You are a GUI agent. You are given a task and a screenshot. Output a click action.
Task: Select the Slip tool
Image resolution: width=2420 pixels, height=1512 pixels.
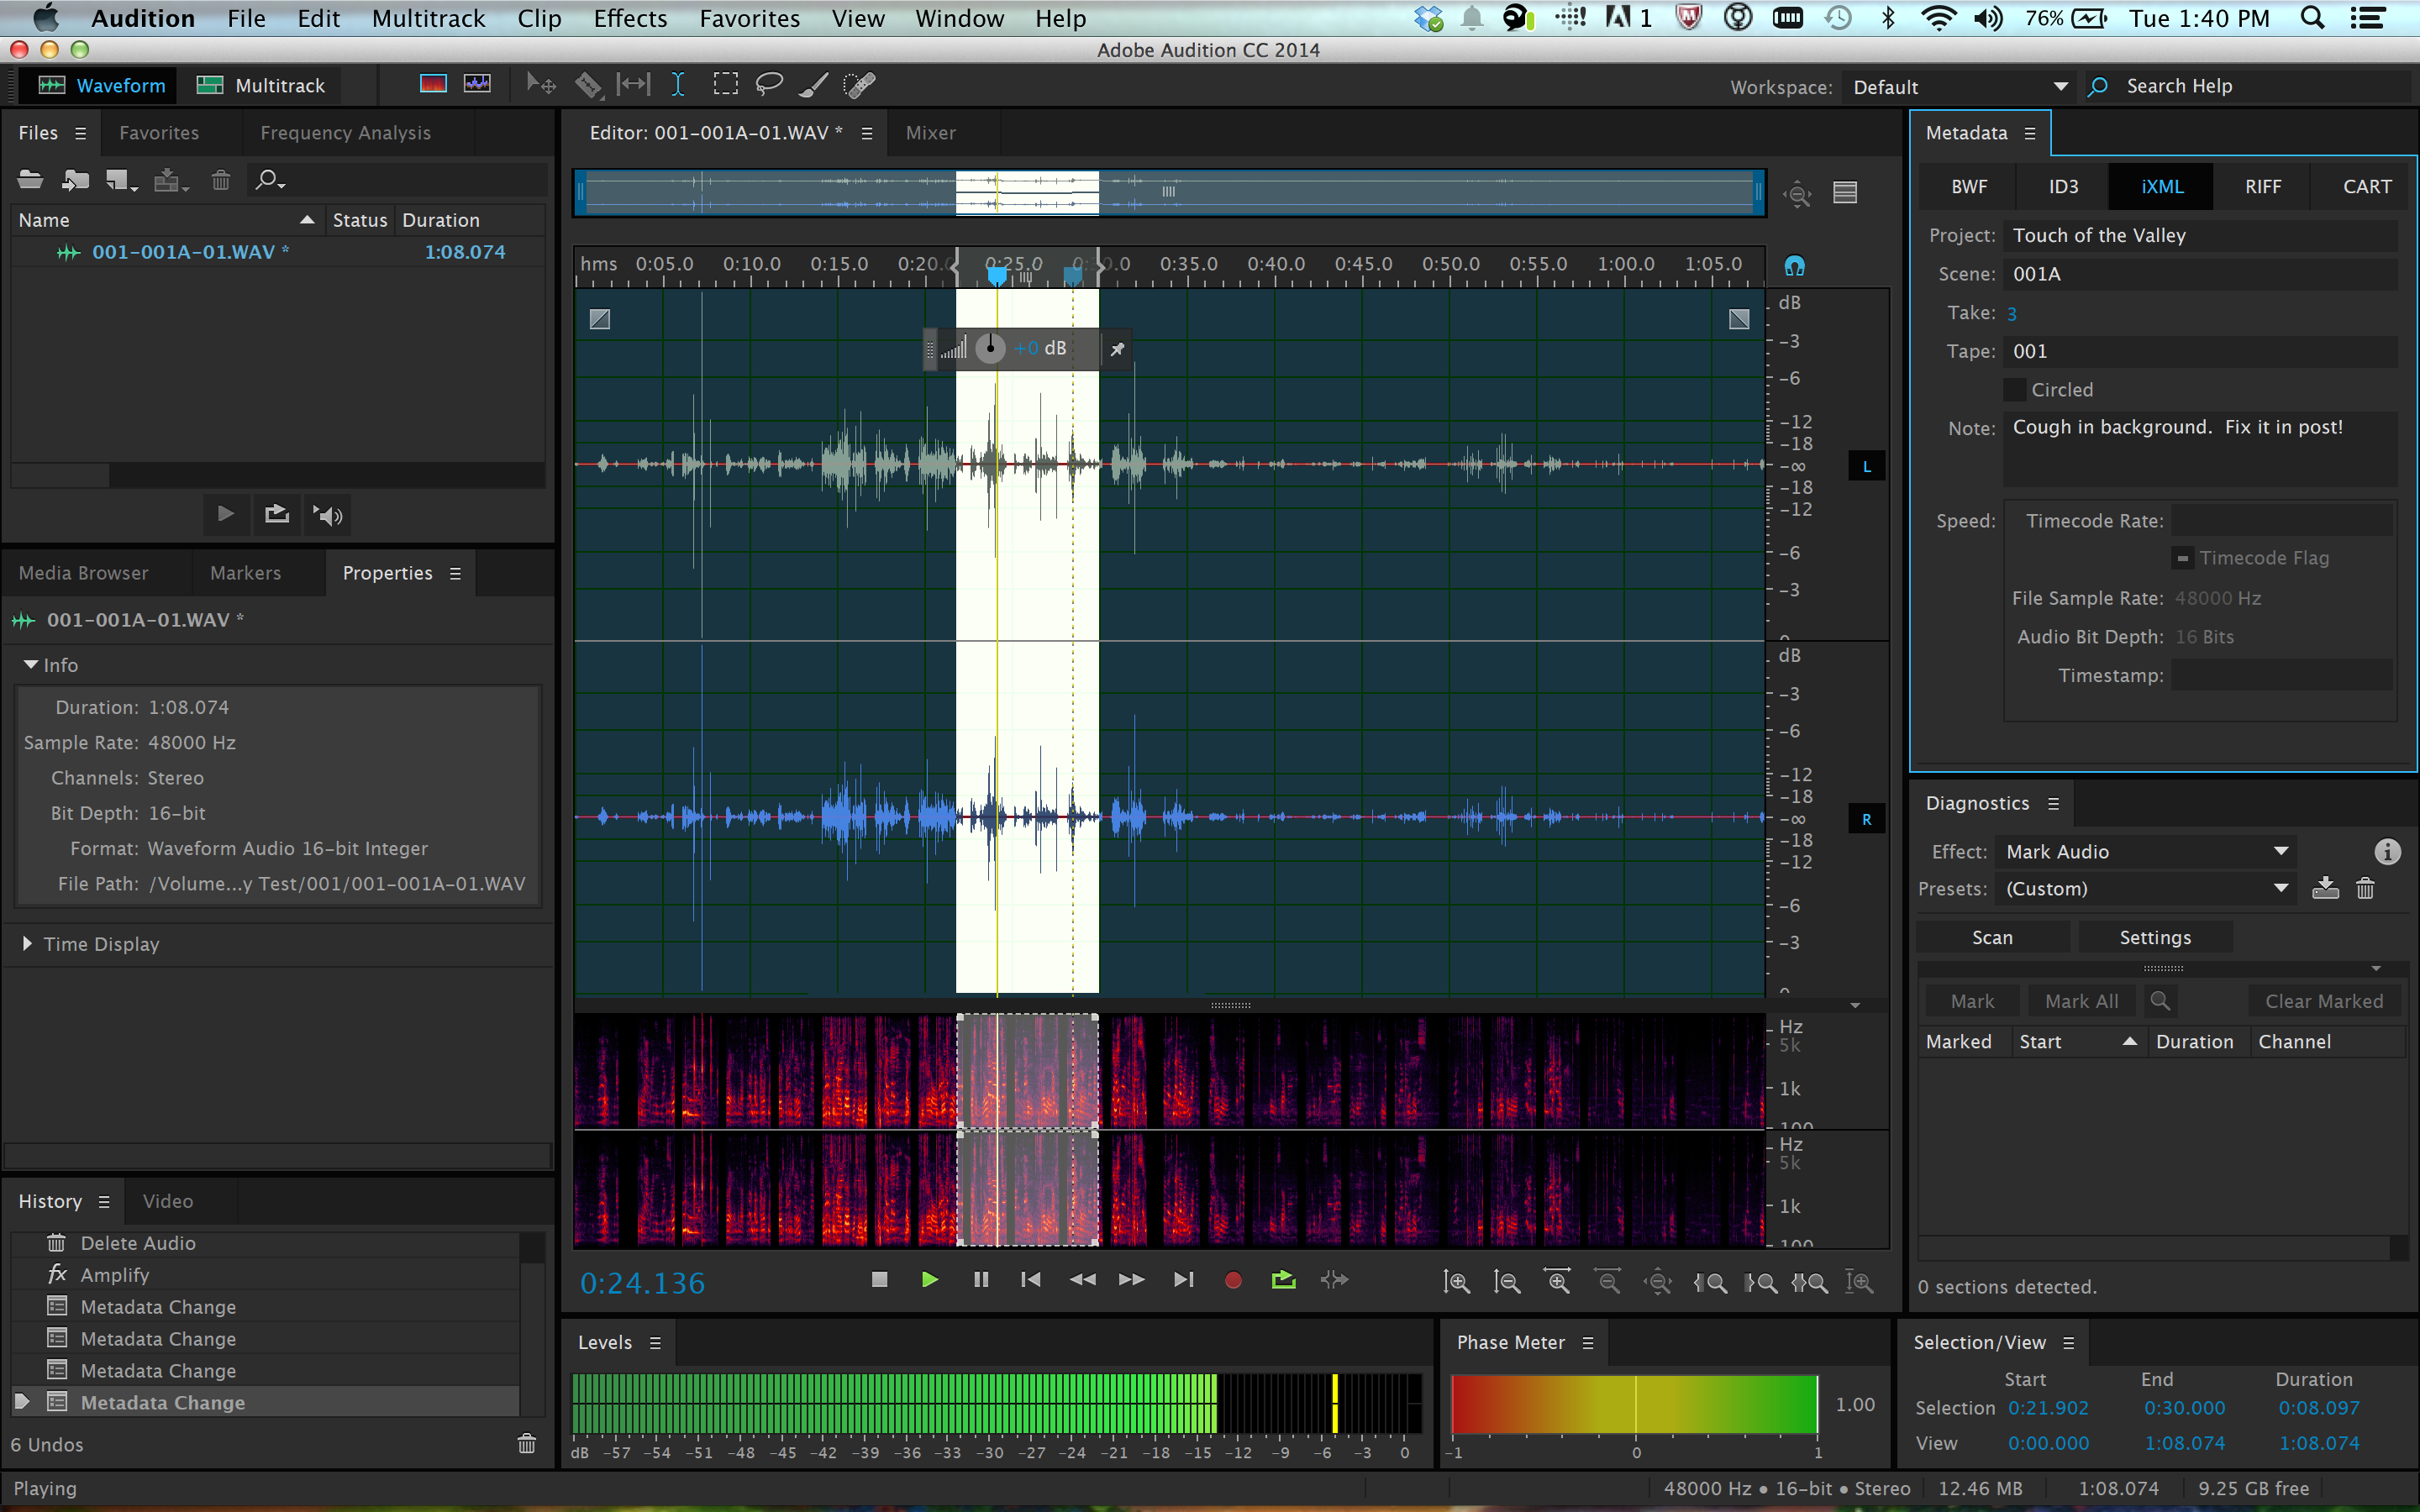point(633,86)
